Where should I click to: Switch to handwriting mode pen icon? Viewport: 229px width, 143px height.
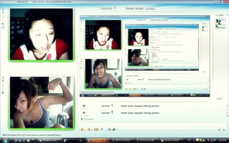[219, 130]
